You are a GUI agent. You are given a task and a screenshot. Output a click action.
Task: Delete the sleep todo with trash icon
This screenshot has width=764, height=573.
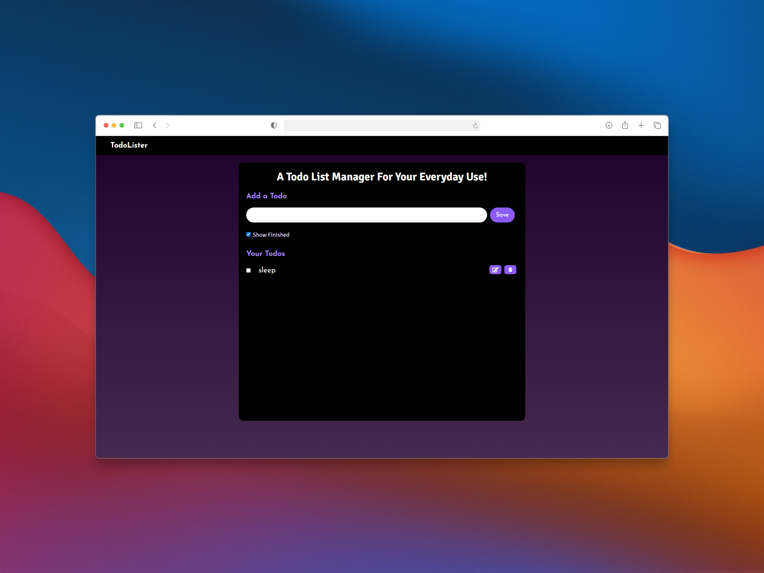[x=510, y=270]
